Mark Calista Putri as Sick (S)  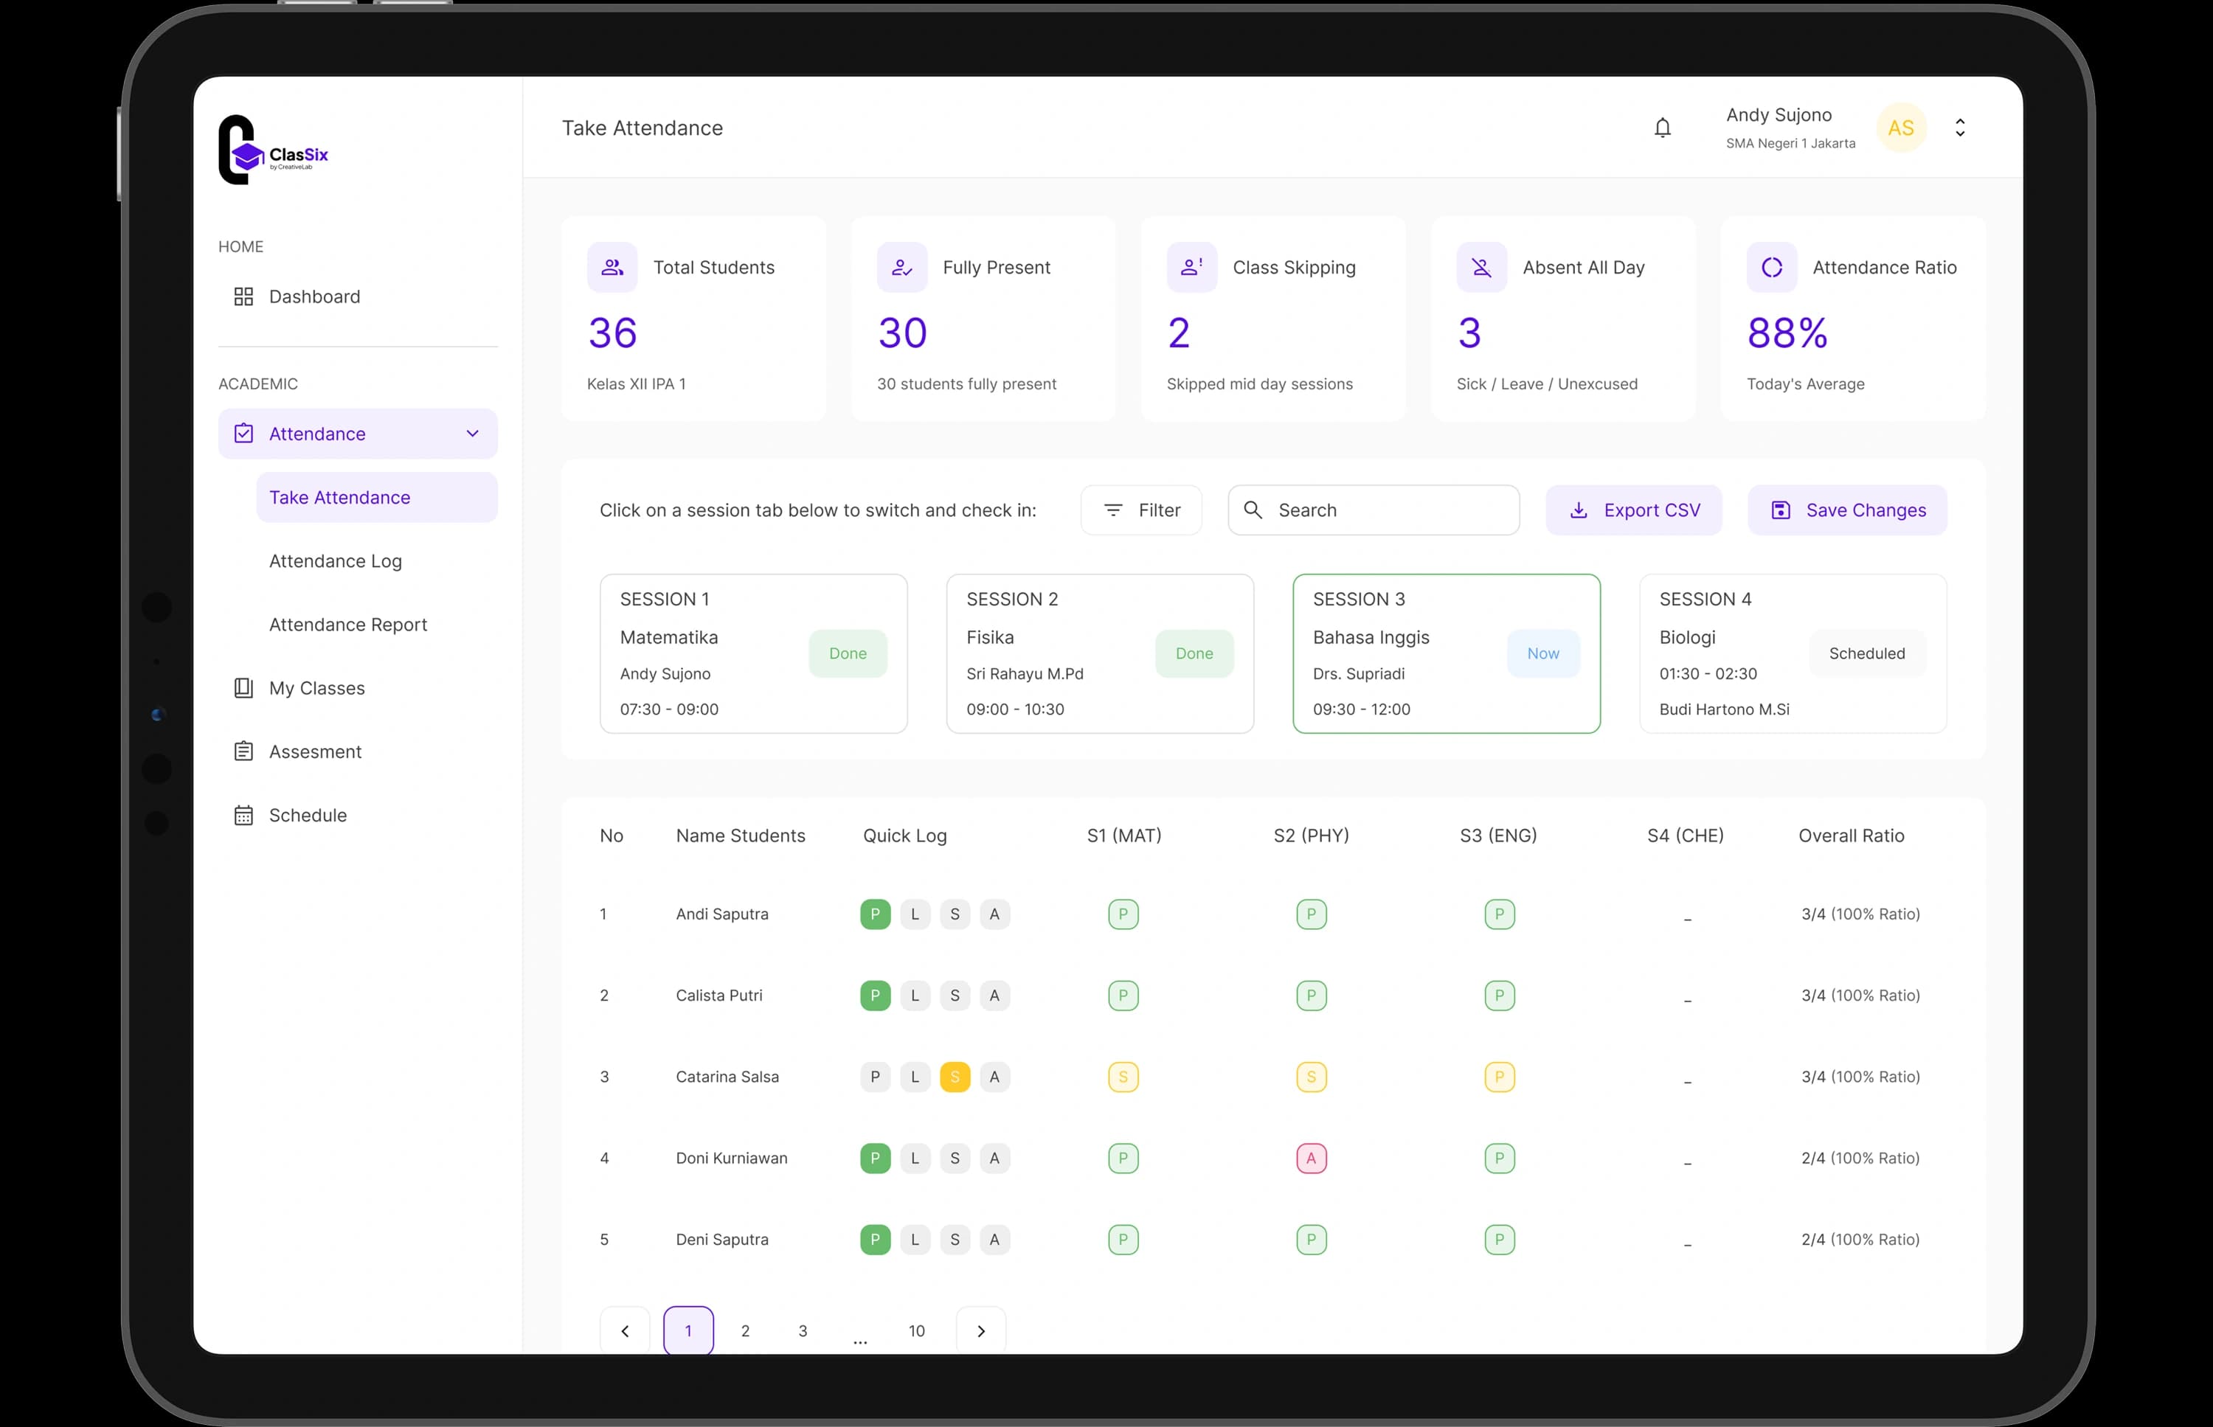point(955,996)
